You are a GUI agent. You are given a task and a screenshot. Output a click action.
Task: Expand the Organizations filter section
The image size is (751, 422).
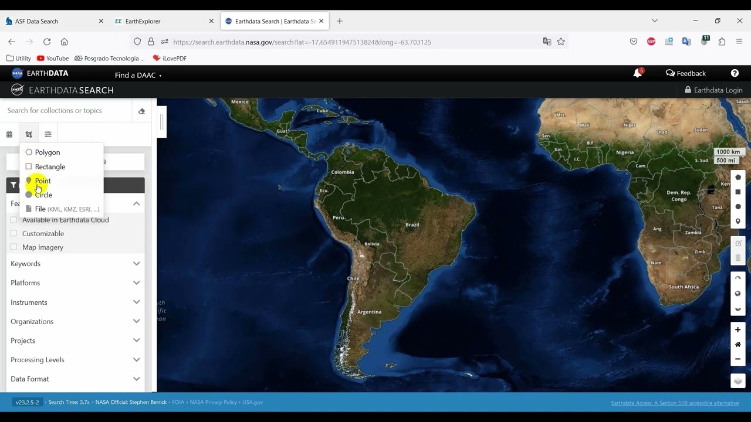pos(75,321)
